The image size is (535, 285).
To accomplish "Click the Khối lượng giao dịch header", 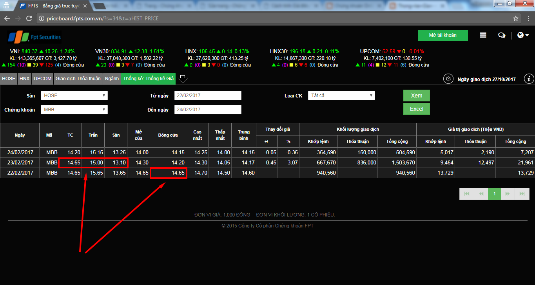I will 358,129.
